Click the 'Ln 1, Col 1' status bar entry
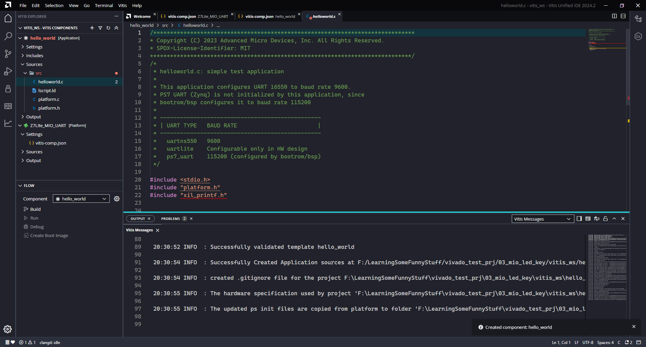Screen dimensions: 646x347 tap(561, 342)
